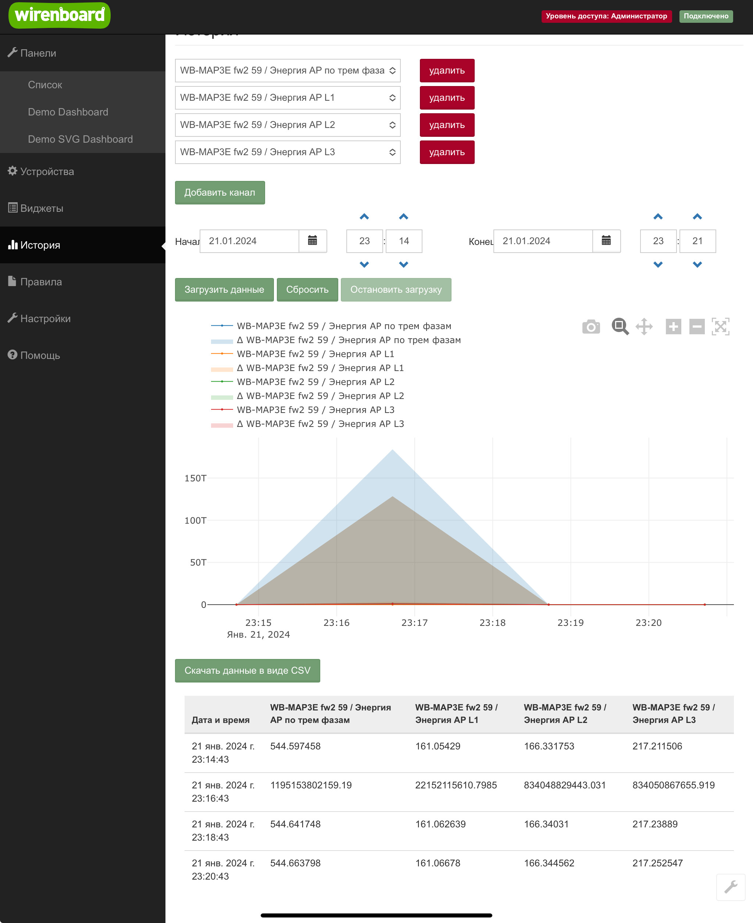Toggle legend Δ Энергия AP L2
This screenshot has height=923, width=753.
coord(307,396)
